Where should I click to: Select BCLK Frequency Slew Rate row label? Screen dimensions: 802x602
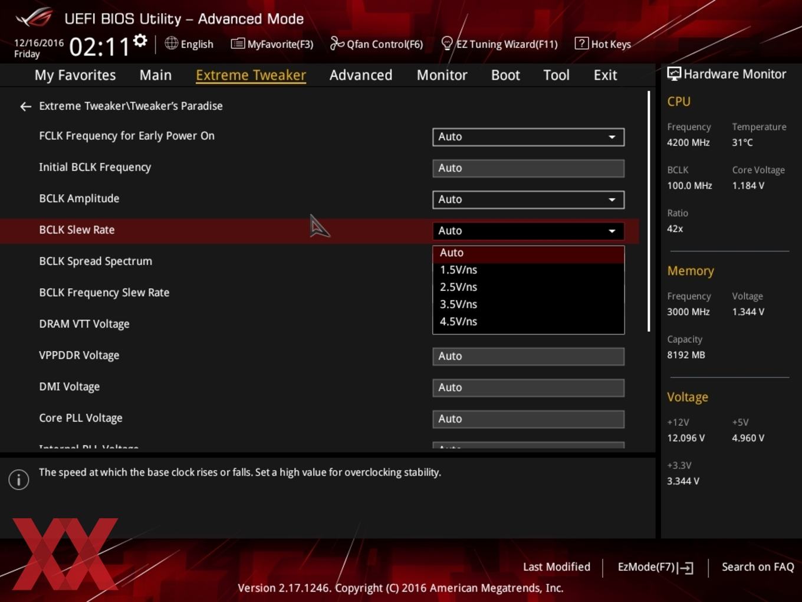click(x=104, y=293)
